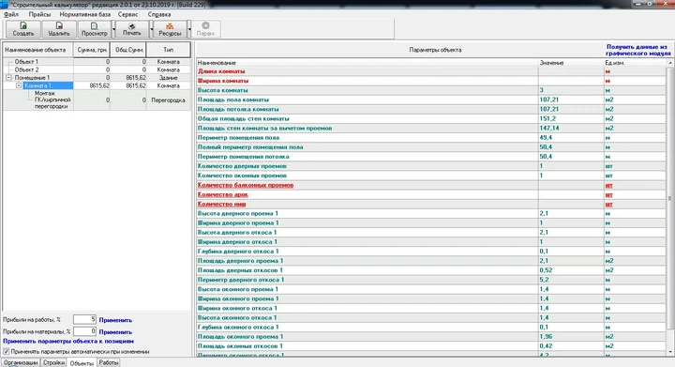Click Получить данные из графического модуля link
Screen dimensions: 675x367
click(x=638, y=50)
